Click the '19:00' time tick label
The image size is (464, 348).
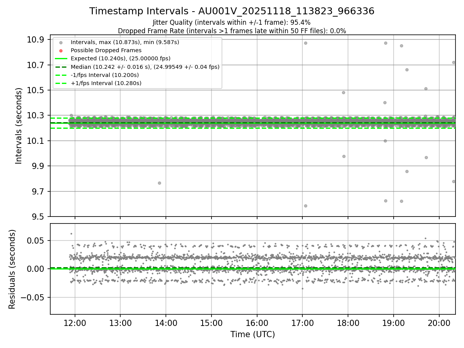tap(393, 322)
